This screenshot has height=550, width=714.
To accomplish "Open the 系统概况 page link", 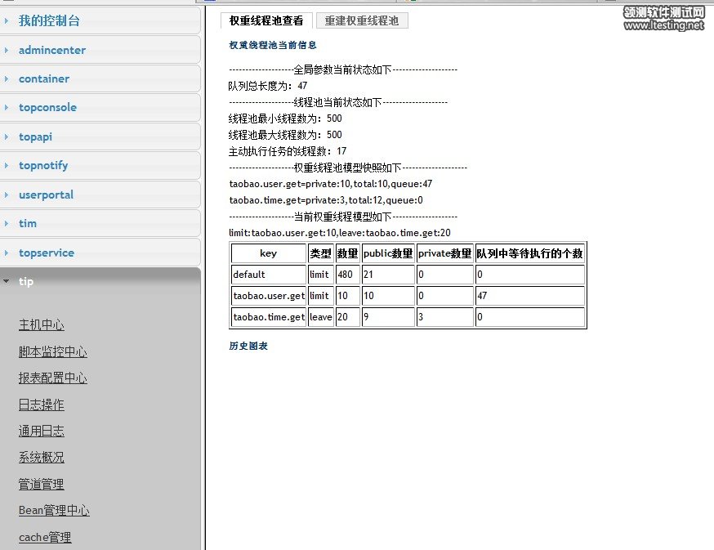I will [42, 458].
